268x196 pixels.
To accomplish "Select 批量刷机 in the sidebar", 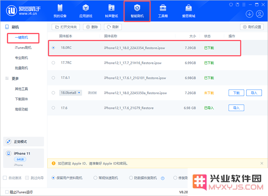I will 21,68.
